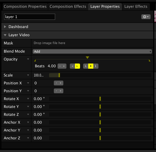Decrease Position Y with minus button
Viewport: 156px width, 152px height.
[x=56, y=91]
